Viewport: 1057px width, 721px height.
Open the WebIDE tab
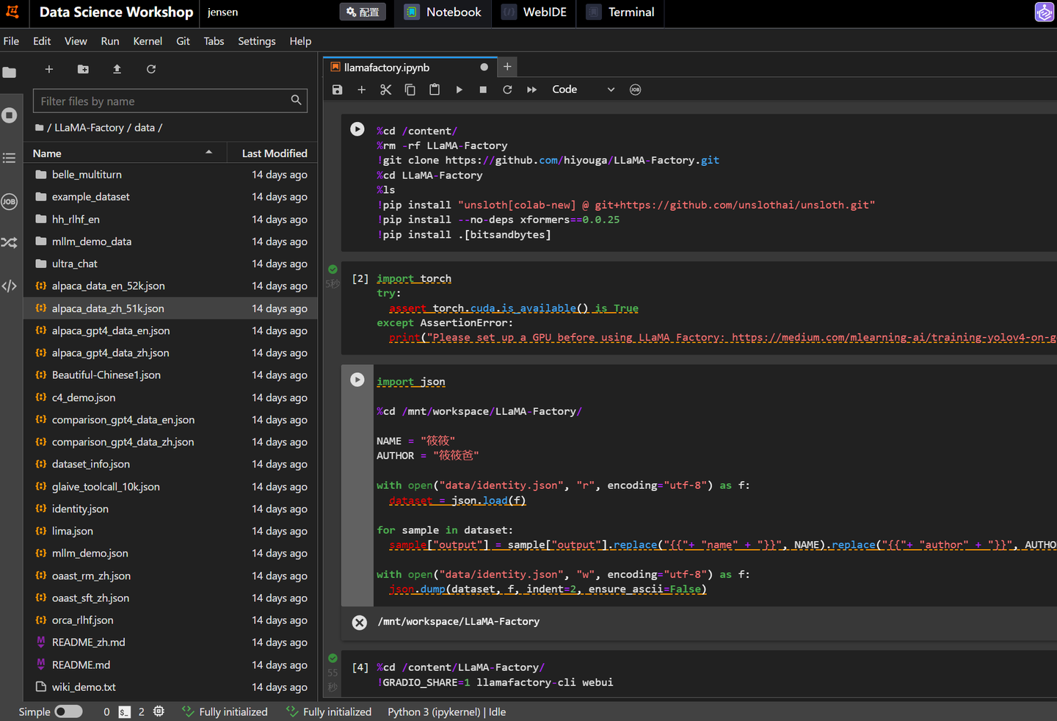pyautogui.click(x=544, y=12)
